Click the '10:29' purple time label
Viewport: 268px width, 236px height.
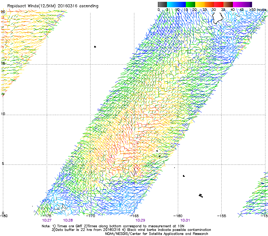pyautogui.click(x=140, y=220)
